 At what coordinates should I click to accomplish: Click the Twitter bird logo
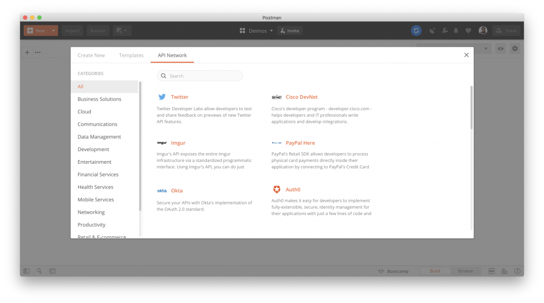pyautogui.click(x=162, y=97)
